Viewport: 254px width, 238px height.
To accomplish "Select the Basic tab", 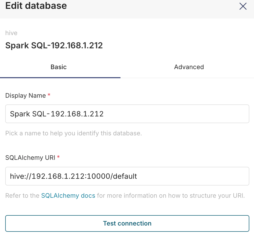I will click(59, 67).
